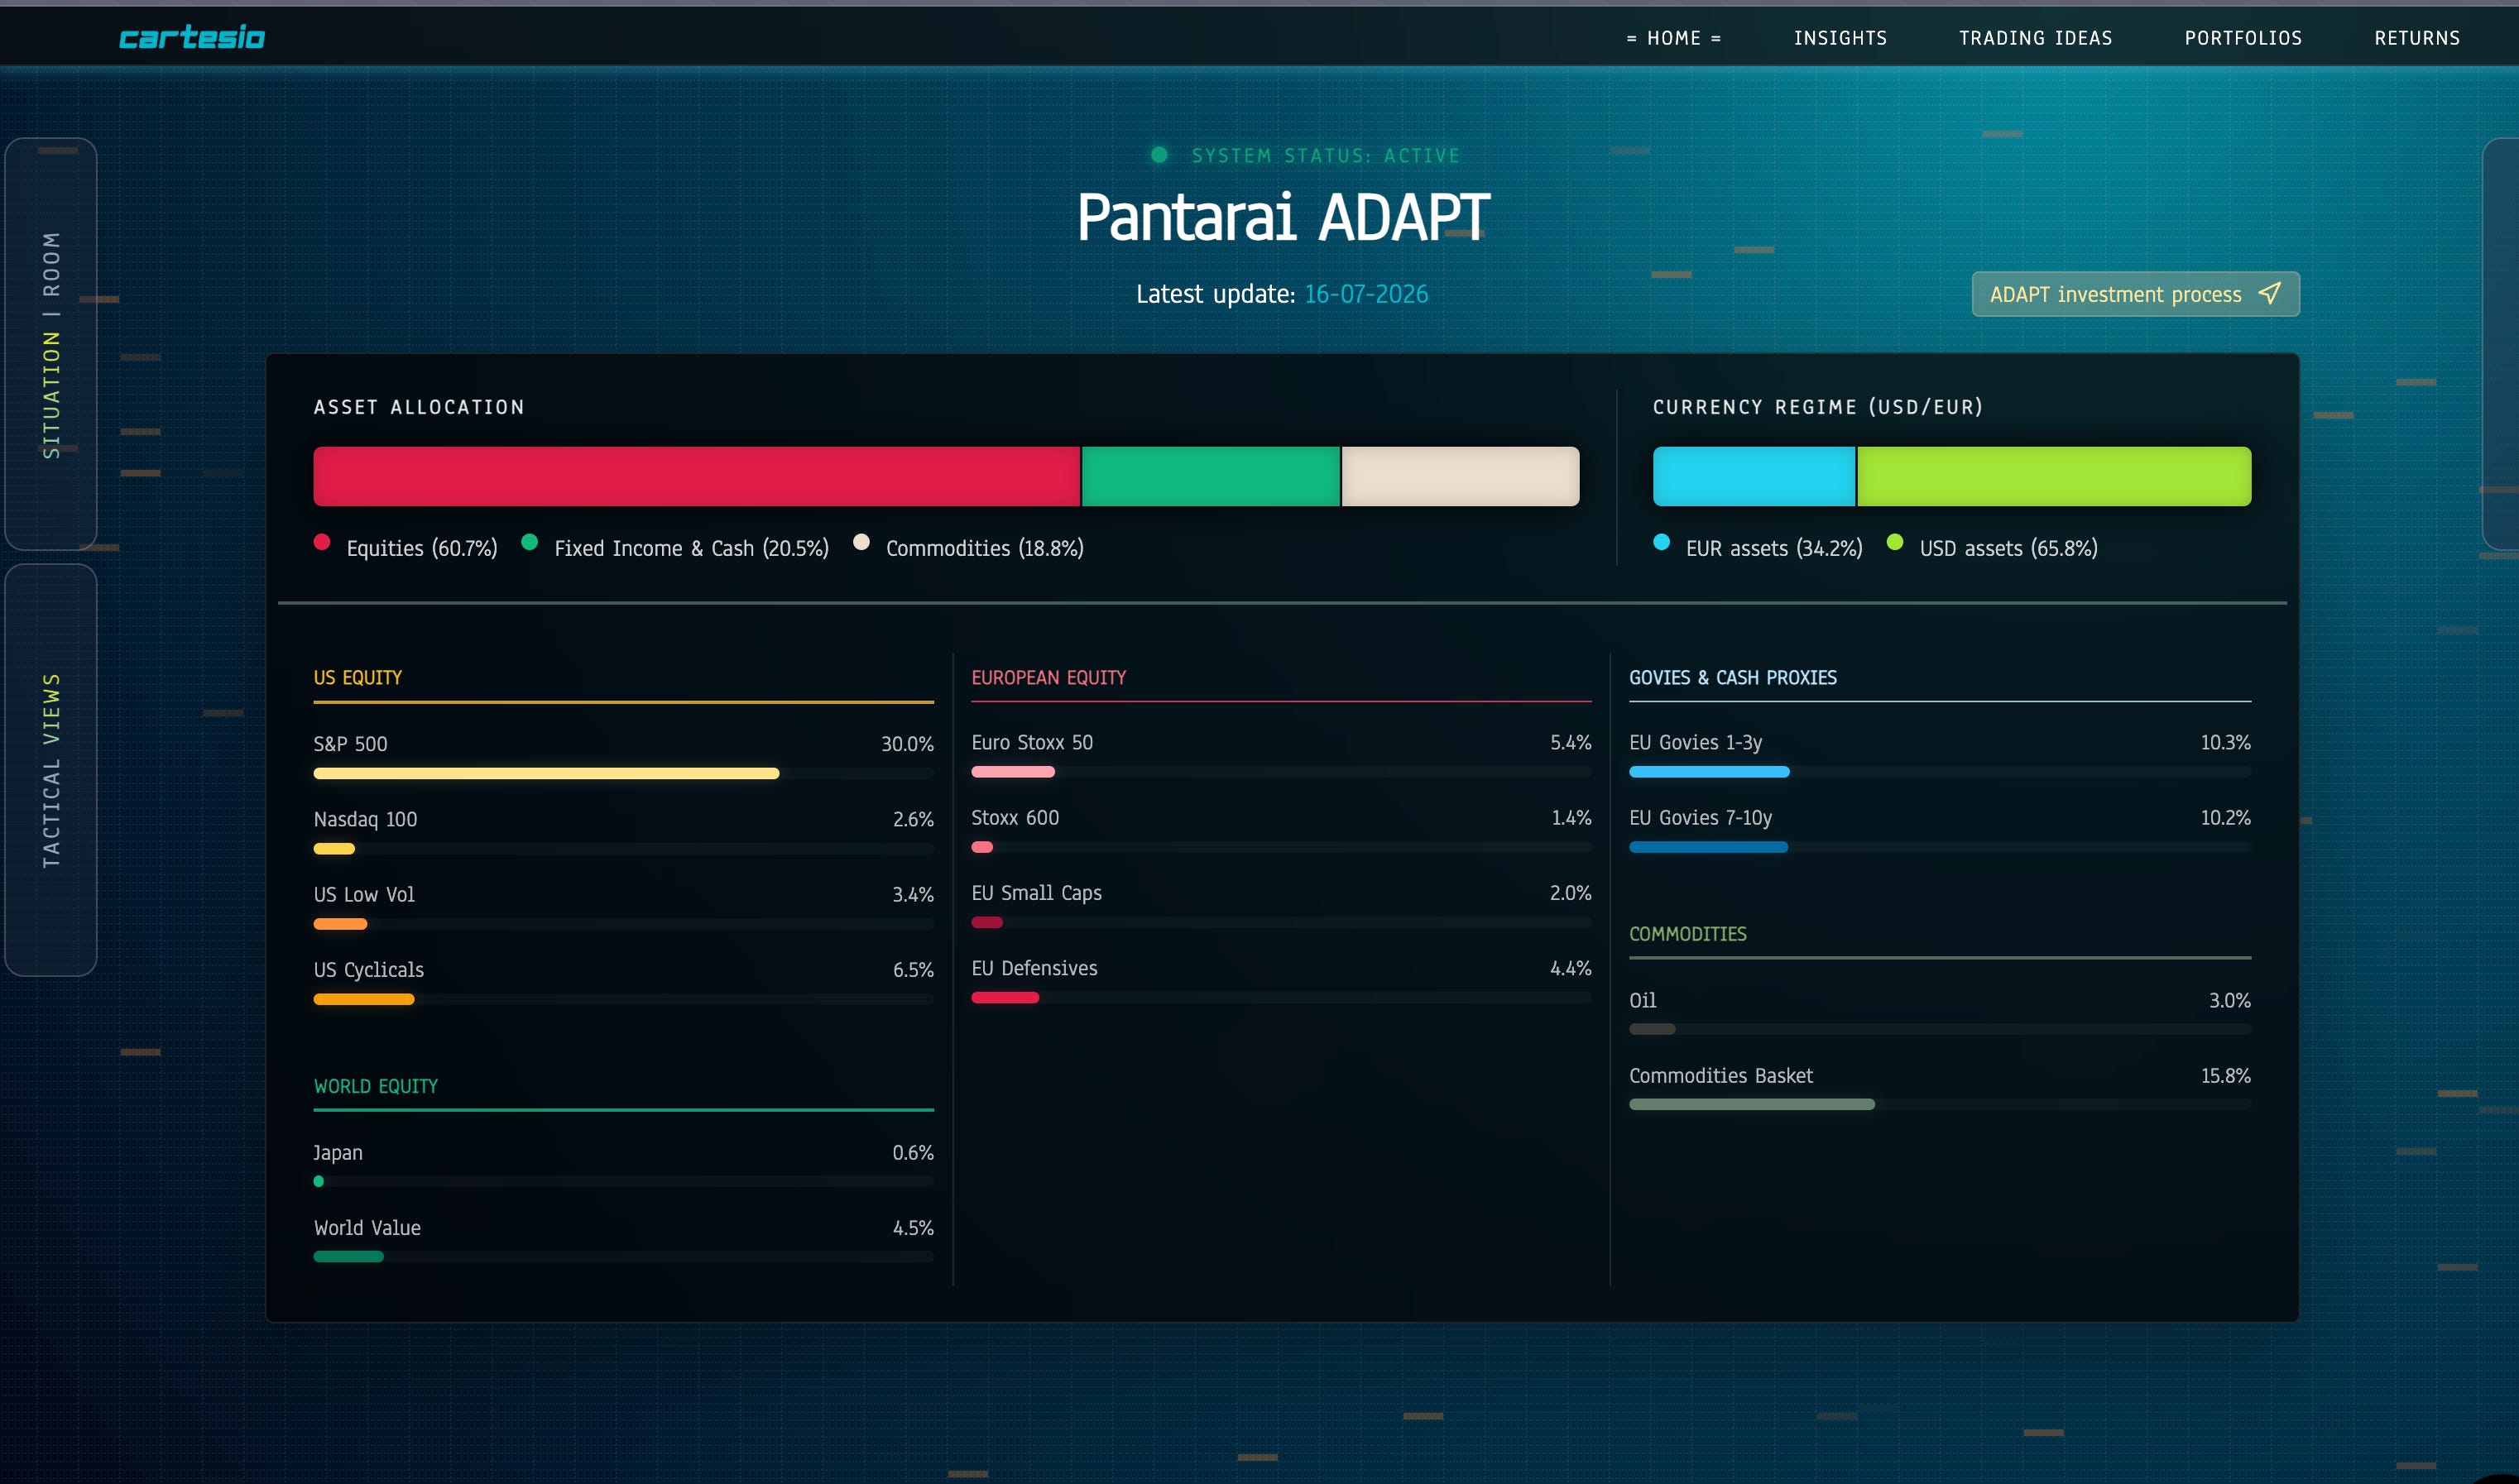
Task: Click the Nasdaq 100 progress bar
Action: 623,849
